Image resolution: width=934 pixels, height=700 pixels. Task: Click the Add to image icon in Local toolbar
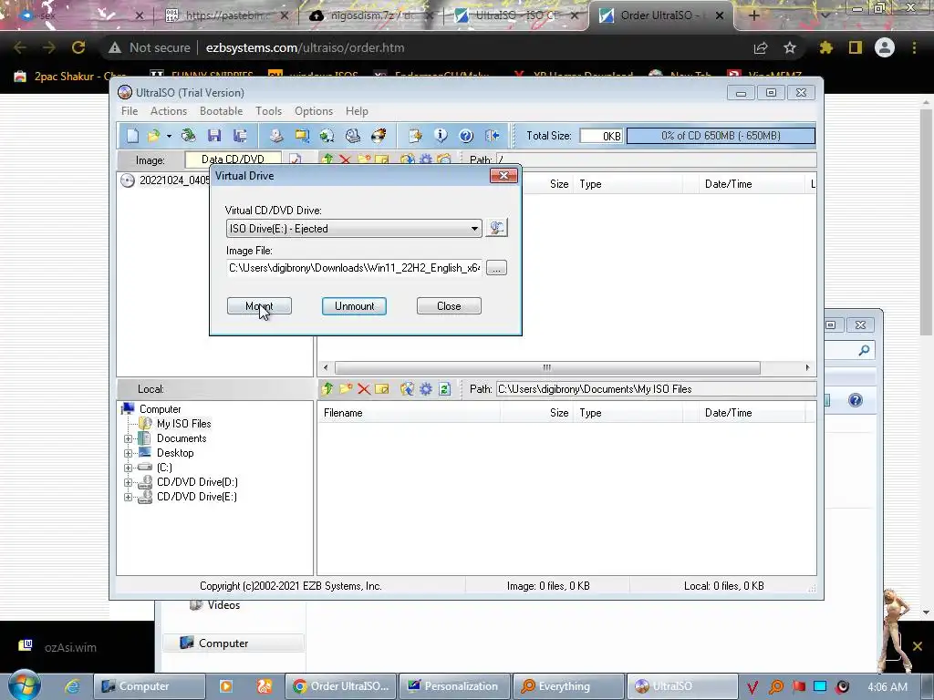click(407, 389)
